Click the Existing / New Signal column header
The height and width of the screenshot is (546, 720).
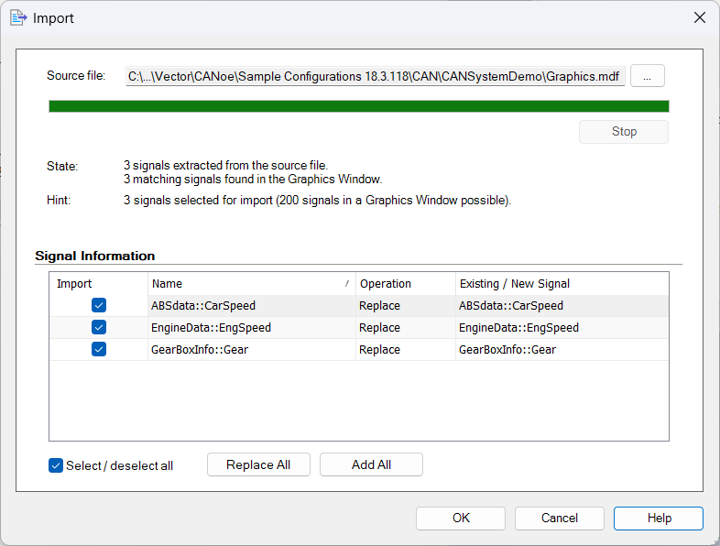(x=562, y=284)
